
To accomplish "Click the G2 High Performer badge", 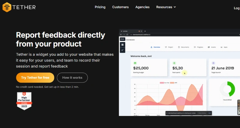I will coord(24,101).
